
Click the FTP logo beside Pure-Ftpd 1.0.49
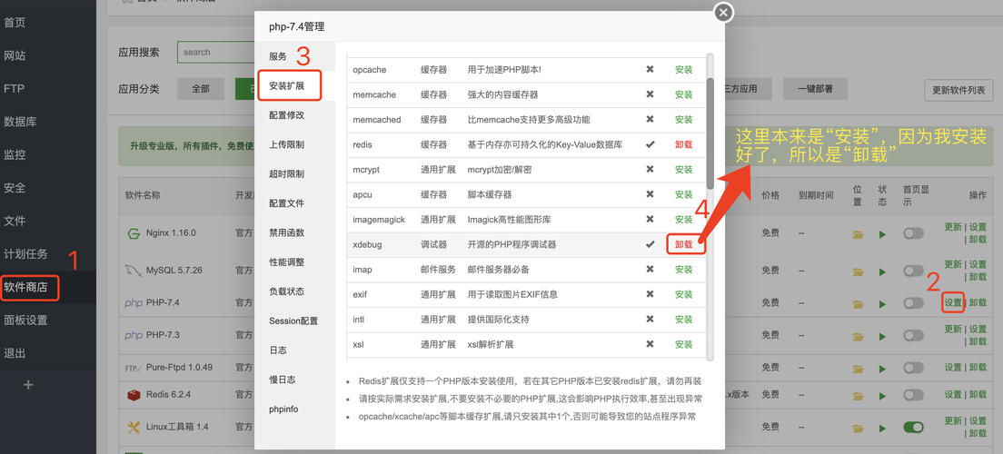coord(133,368)
